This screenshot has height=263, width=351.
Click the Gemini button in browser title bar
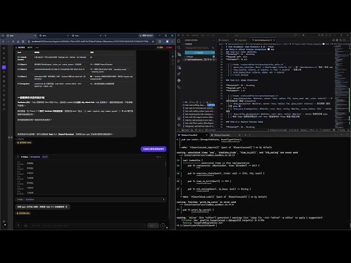point(146,36)
